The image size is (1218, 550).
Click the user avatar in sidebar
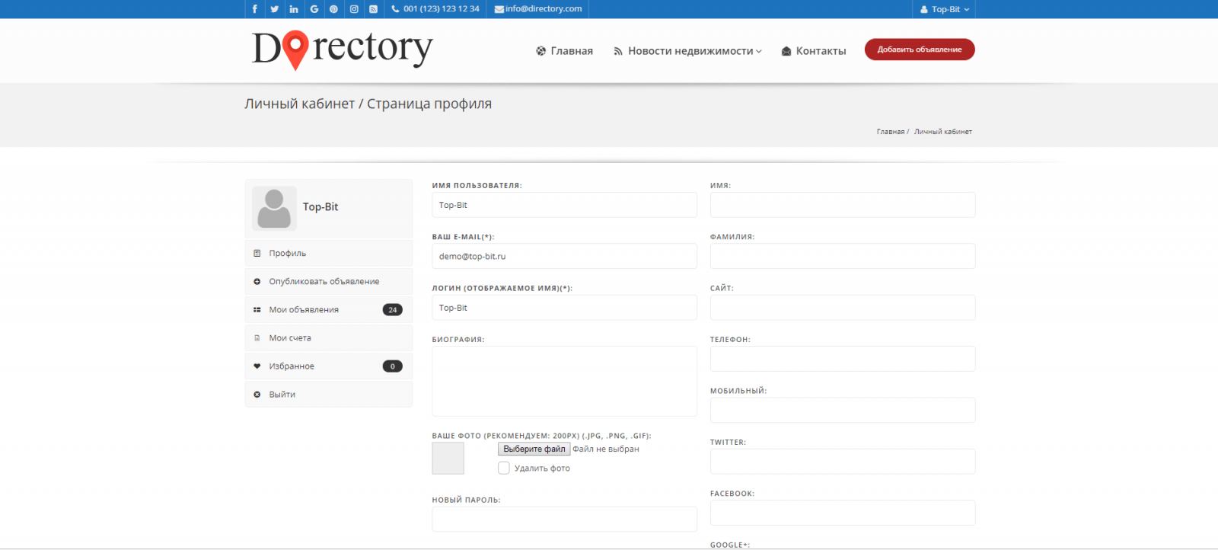274,208
